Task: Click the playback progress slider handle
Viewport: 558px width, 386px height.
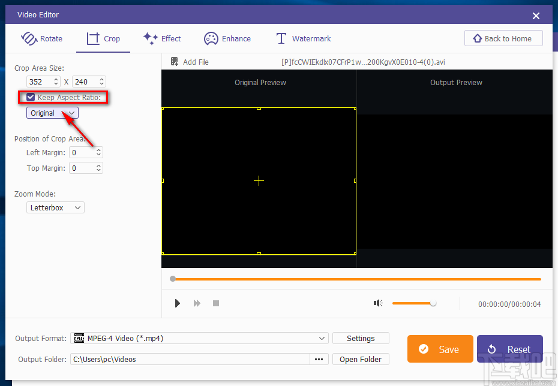Action: [173, 279]
